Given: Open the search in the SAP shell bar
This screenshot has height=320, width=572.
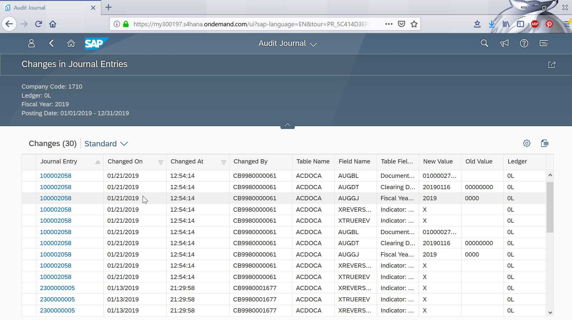Looking at the screenshot, I should 484,43.
